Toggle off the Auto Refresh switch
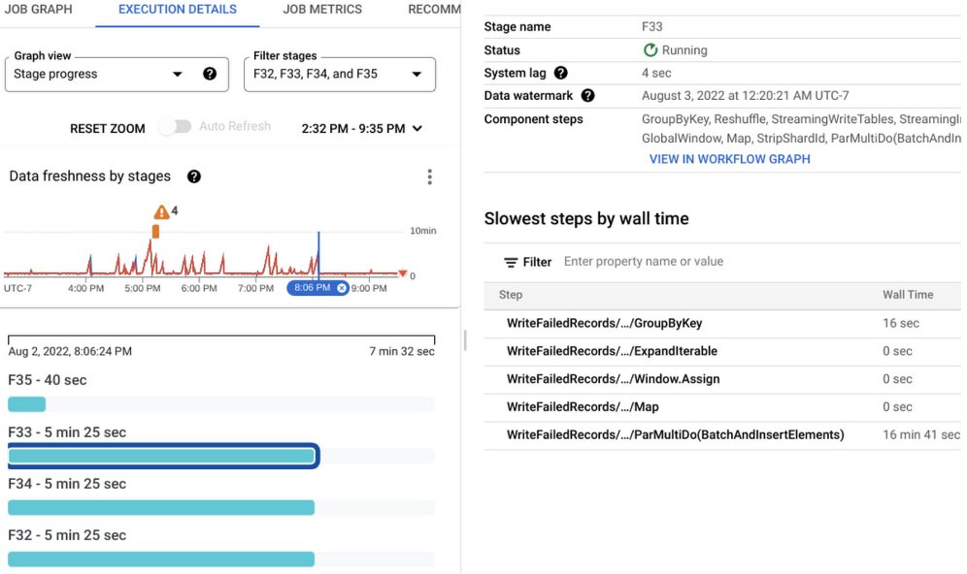Image resolution: width=967 pixels, height=574 pixels. pyautogui.click(x=175, y=128)
